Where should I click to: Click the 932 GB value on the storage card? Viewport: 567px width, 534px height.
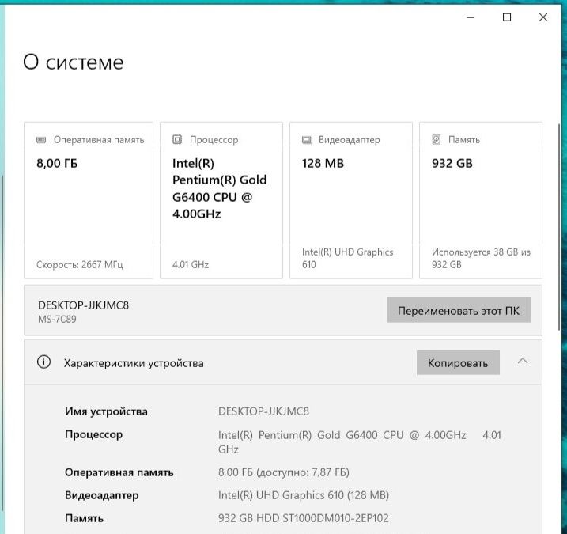pyautogui.click(x=452, y=163)
